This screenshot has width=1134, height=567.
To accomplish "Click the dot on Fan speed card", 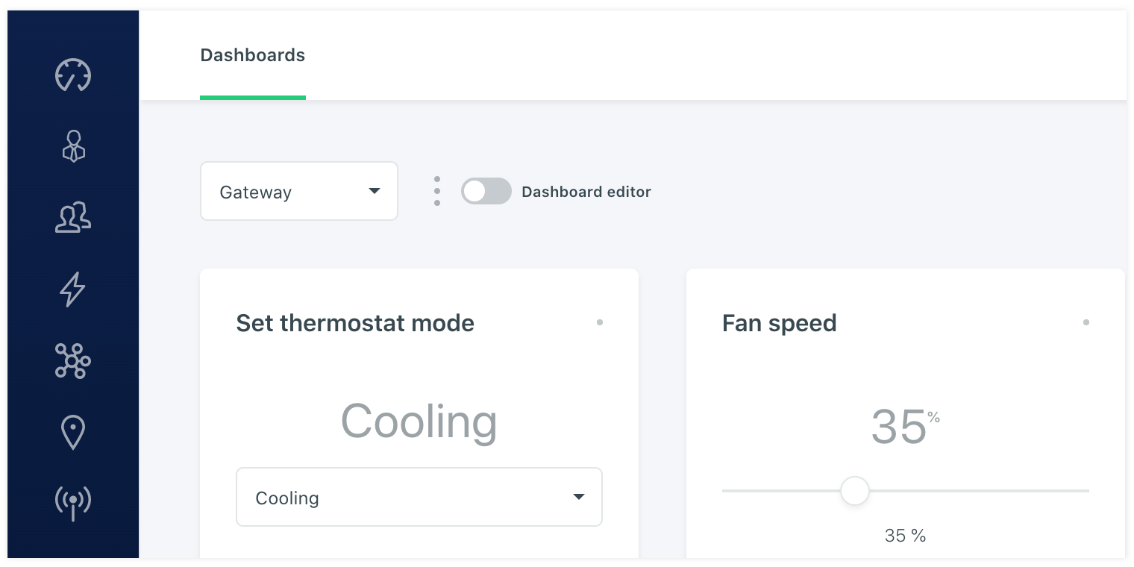I will [x=1086, y=322].
